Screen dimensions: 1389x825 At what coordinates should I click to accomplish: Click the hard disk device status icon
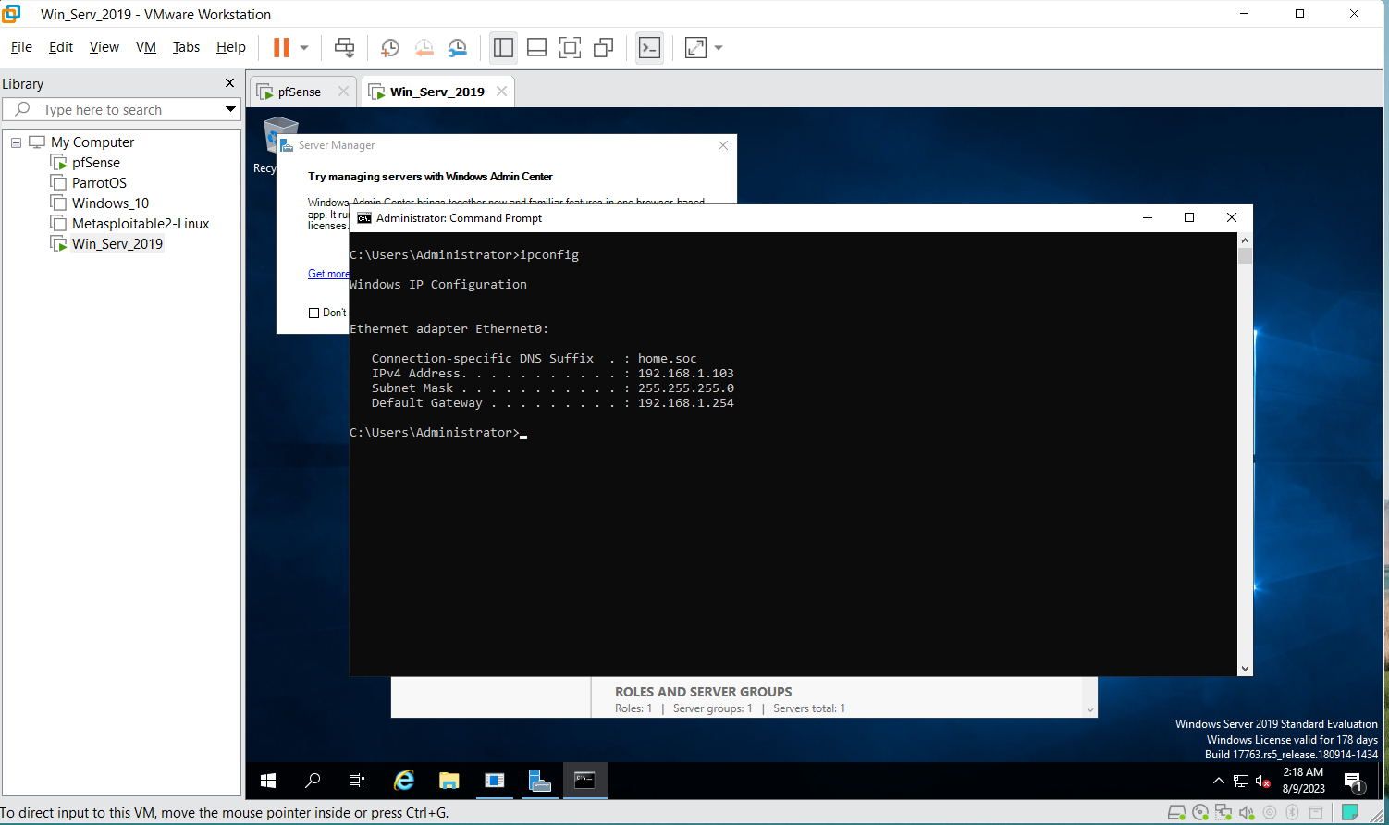(1176, 813)
